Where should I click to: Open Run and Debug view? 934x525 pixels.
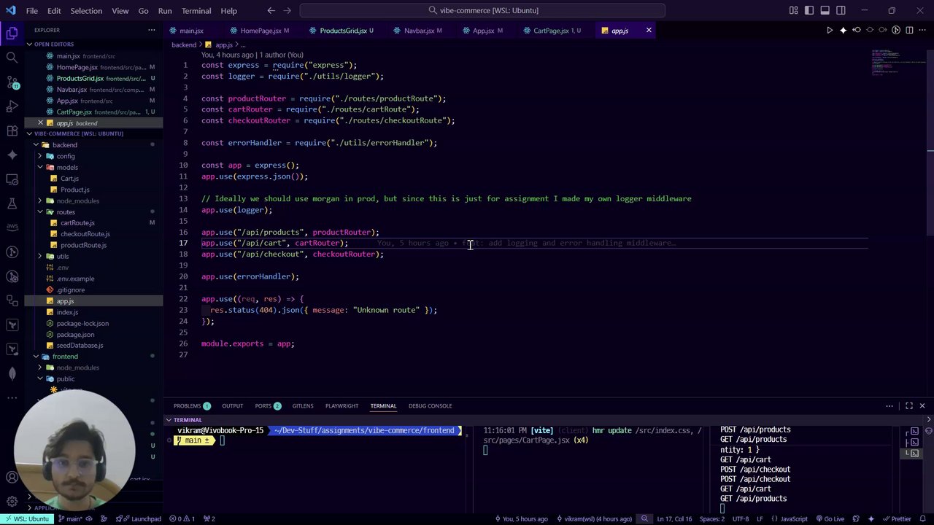[x=12, y=106]
